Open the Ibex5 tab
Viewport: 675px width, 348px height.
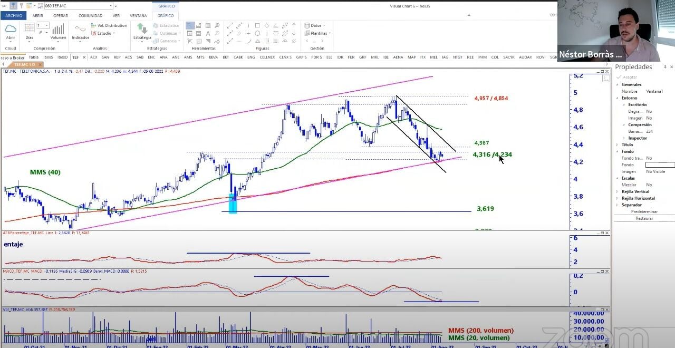48,57
